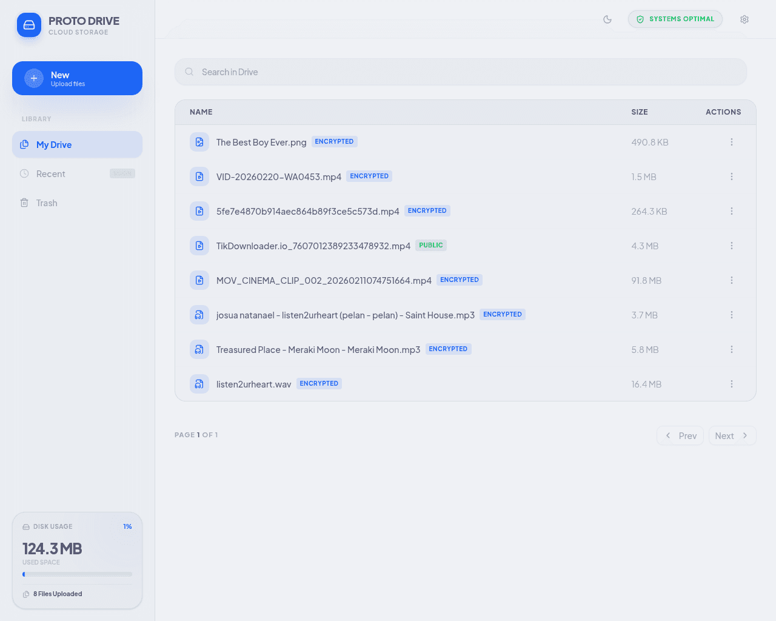Open the My Drive section
Screen dimensions: 776x621
77,145
